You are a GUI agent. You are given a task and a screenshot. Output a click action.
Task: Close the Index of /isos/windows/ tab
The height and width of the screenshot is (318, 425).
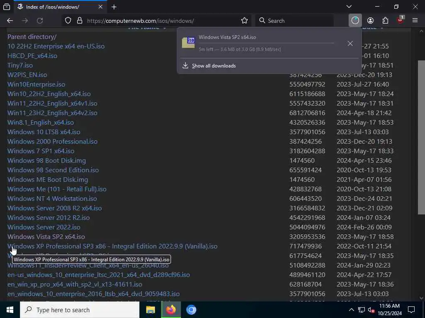100,7
